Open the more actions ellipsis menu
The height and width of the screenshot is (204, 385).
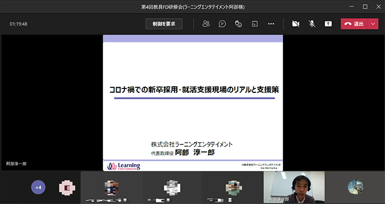pyautogui.click(x=271, y=24)
